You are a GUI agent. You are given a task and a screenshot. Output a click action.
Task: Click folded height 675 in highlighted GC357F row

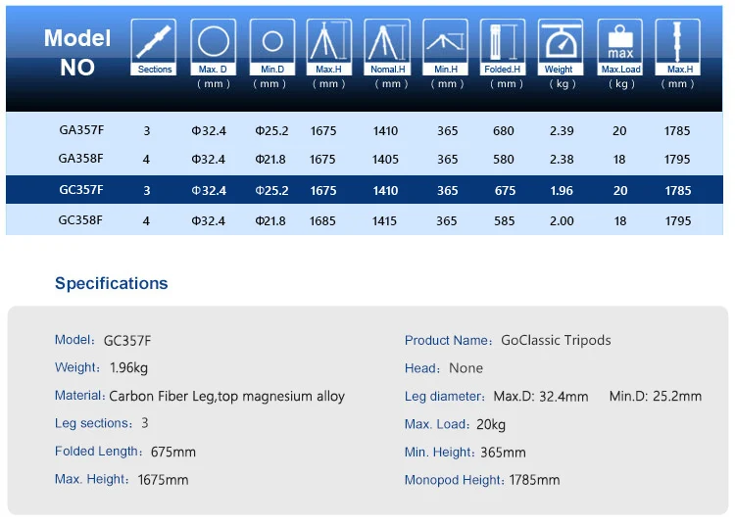click(505, 191)
